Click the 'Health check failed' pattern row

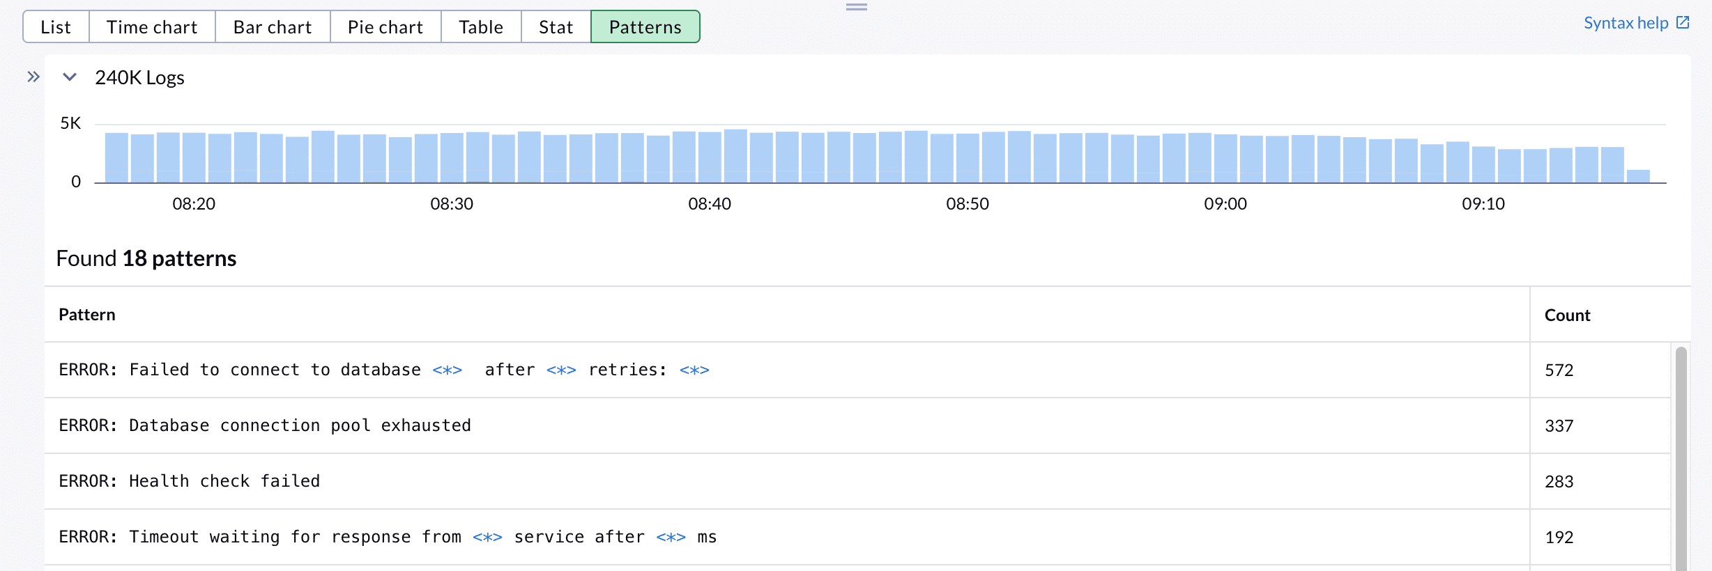[x=190, y=481]
